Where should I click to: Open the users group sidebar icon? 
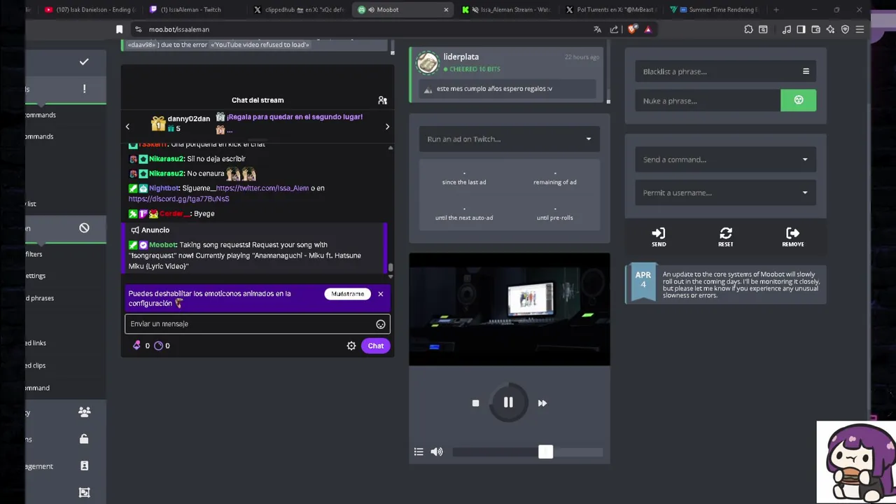coord(85,412)
